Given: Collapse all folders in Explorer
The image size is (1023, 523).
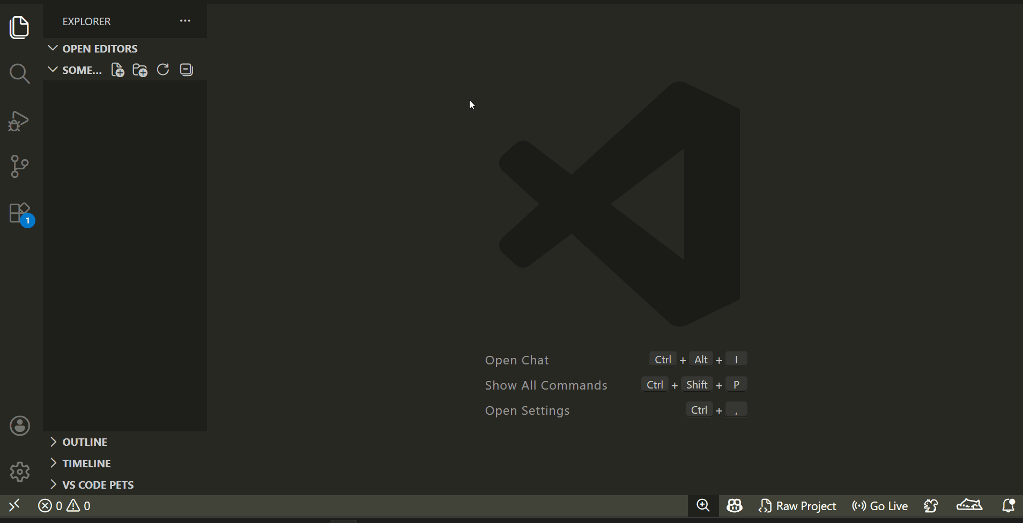Looking at the screenshot, I should 186,70.
